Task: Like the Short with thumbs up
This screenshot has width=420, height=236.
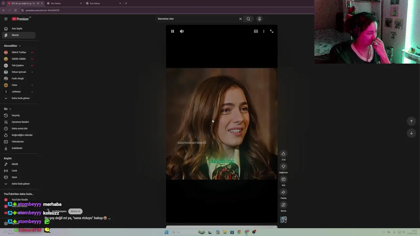Action: [283, 154]
